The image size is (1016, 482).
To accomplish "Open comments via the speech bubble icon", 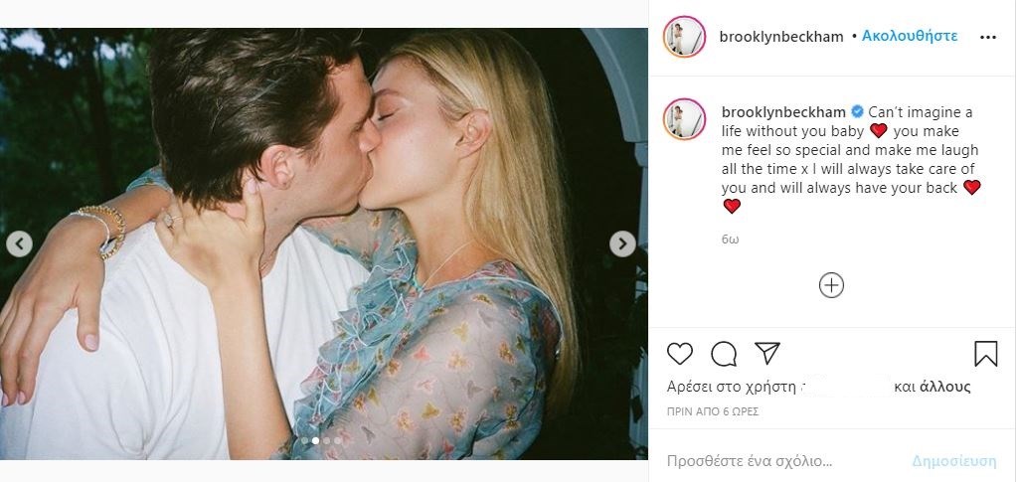I will pos(724,354).
